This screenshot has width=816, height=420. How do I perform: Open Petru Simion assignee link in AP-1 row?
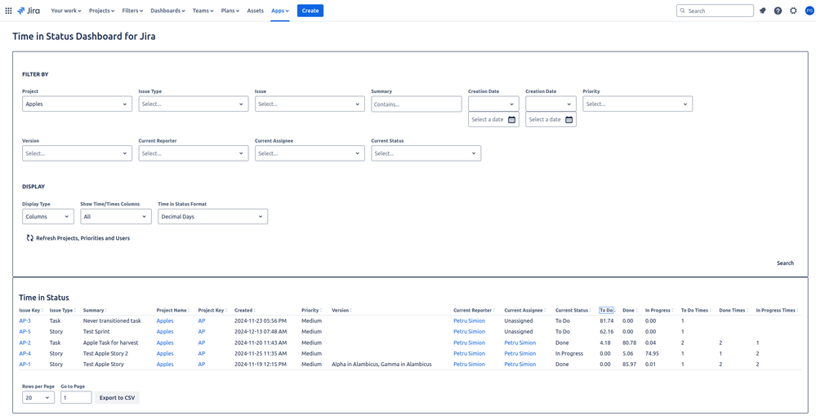point(519,365)
